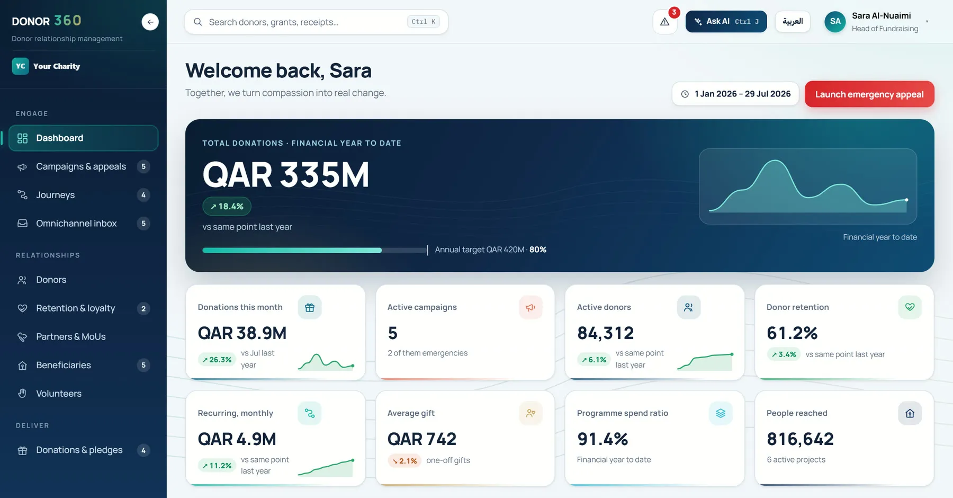The height and width of the screenshot is (498, 953).
Task: Open the 1 Jan 2026 – 29 Jul 2026 date range picker
Action: coord(735,94)
